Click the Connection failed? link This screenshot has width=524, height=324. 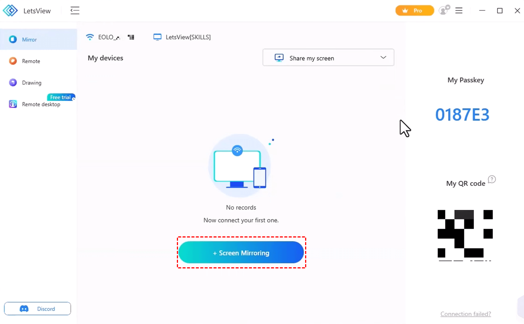coord(465,314)
